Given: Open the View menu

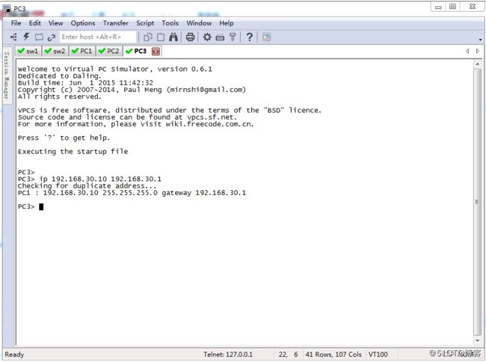Looking at the screenshot, I should point(56,23).
